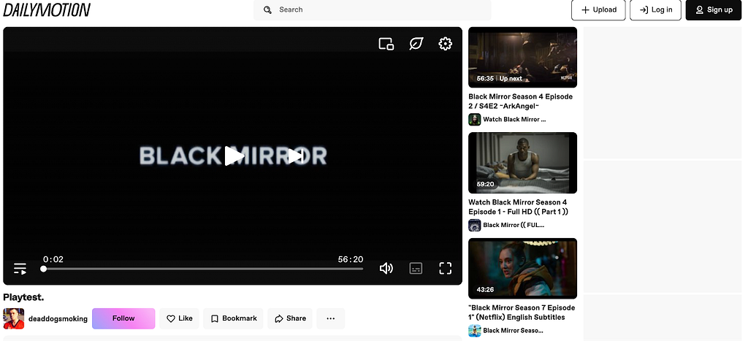Image resolution: width=748 pixels, height=341 pixels.
Task: Click the Sign up button
Action: coord(714,10)
